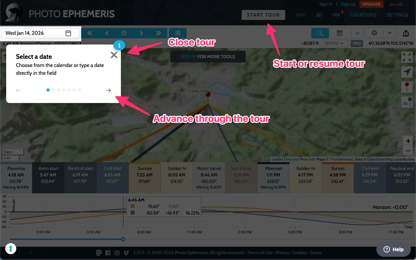The height and width of the screenshot is (260, 416).
Task: Expand the map layers dropdown arrow
Action: pos(357,33)
